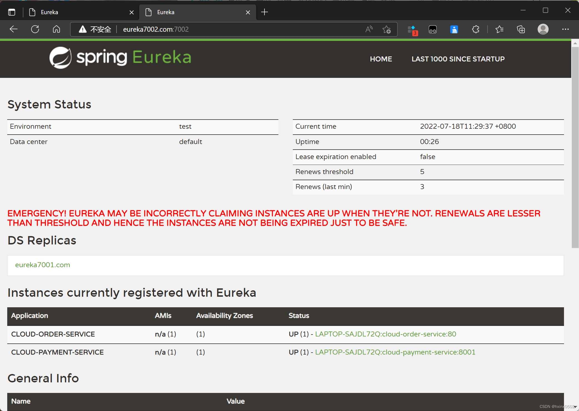Close the second Eureka tab
579x411 pixels.
[248, 12]
